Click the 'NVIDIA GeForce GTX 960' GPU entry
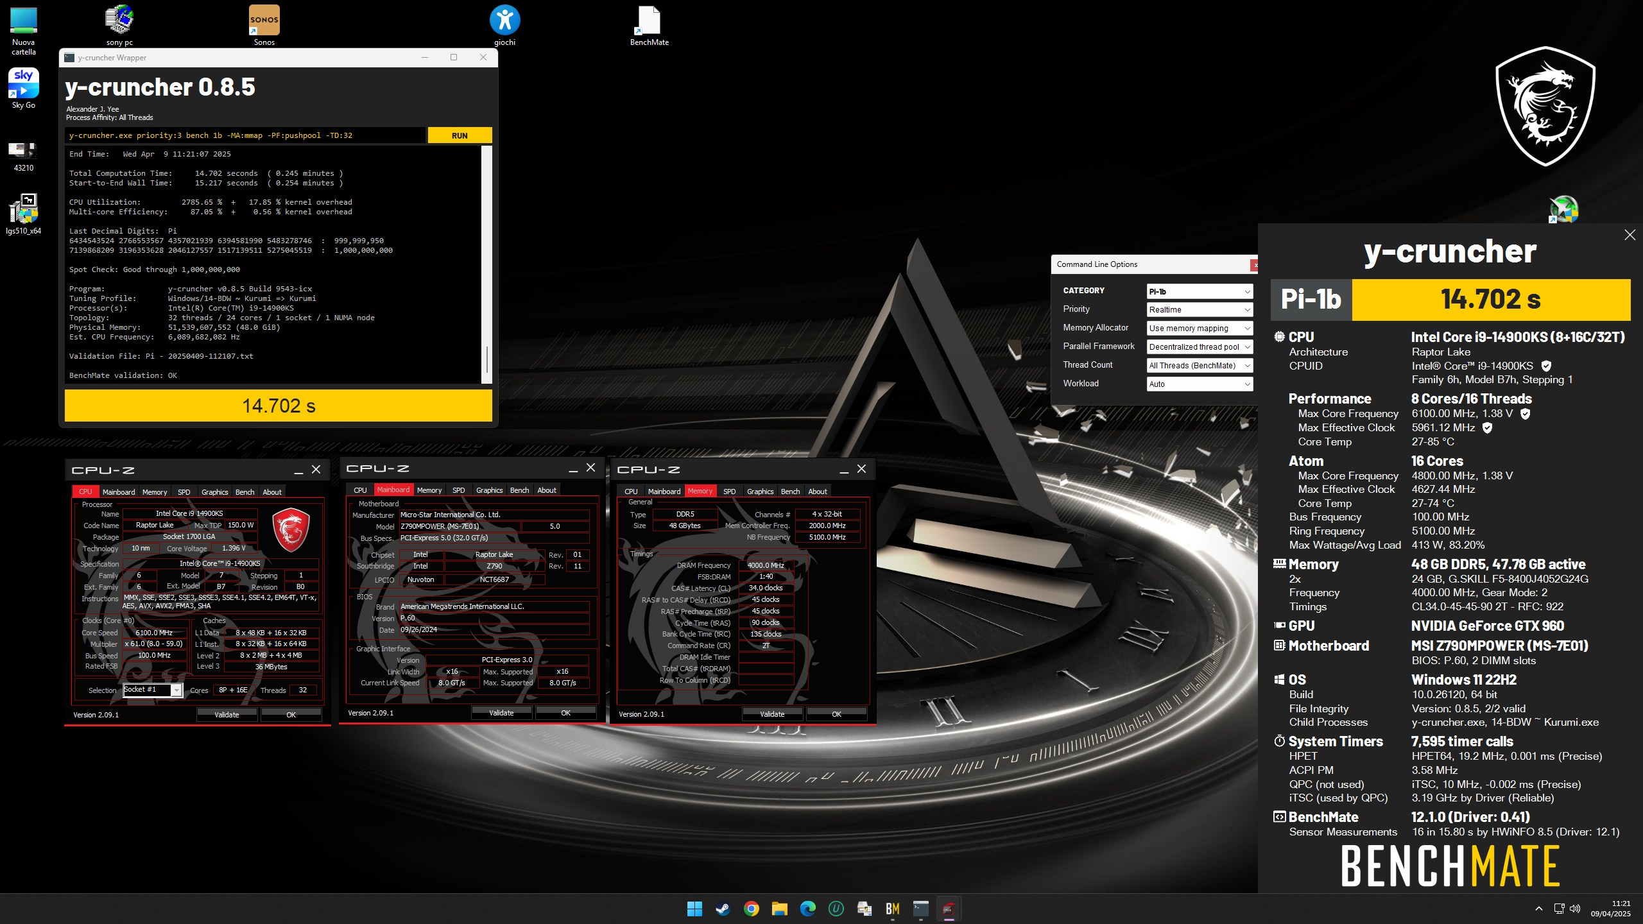This screenshot has height=924, width=1643. (1487, 626)
